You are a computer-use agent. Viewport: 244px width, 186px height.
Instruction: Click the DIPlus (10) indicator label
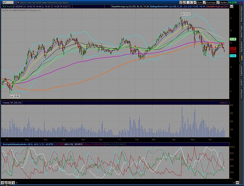pos(110,144)
